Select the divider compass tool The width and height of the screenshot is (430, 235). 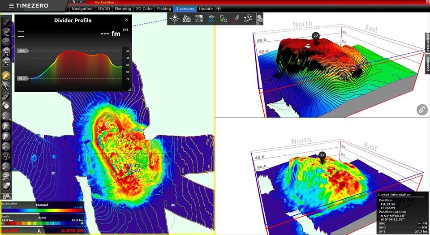(x=6, y=85)
